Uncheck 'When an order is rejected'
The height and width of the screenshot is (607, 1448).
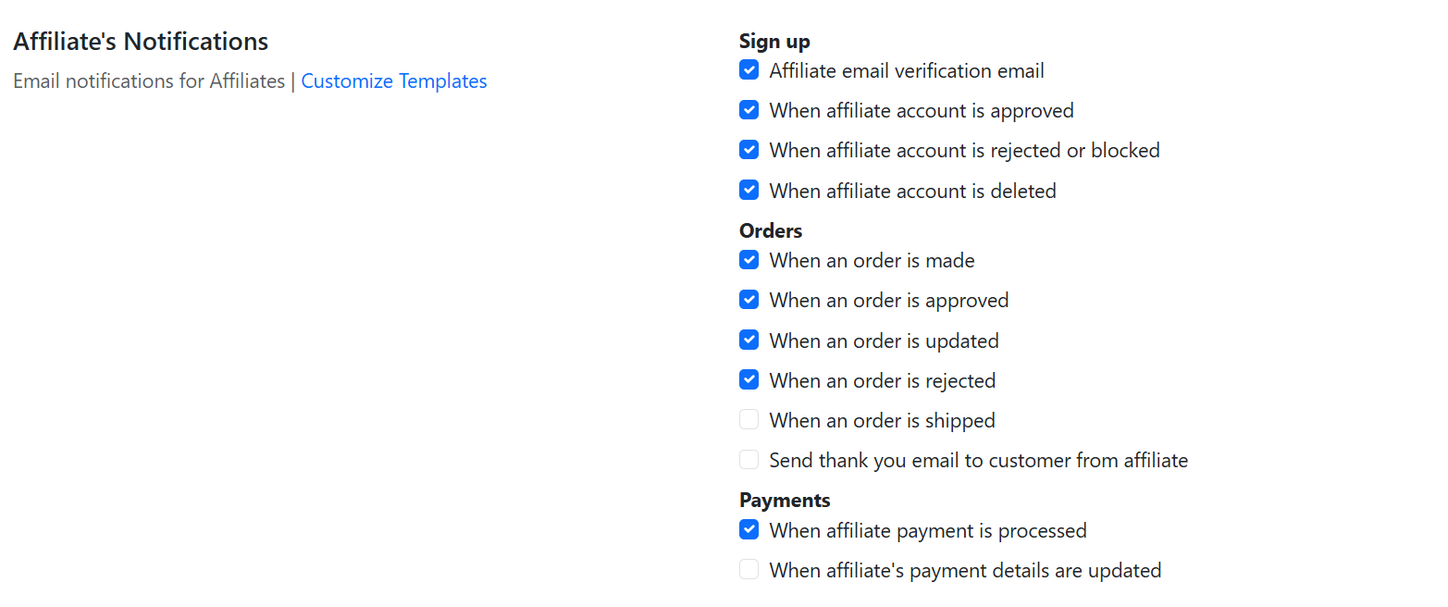(749, 380)
